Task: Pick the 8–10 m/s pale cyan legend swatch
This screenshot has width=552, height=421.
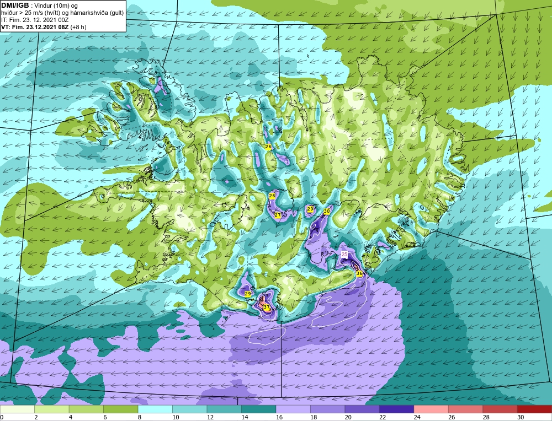Action: [x=155, y=409]
